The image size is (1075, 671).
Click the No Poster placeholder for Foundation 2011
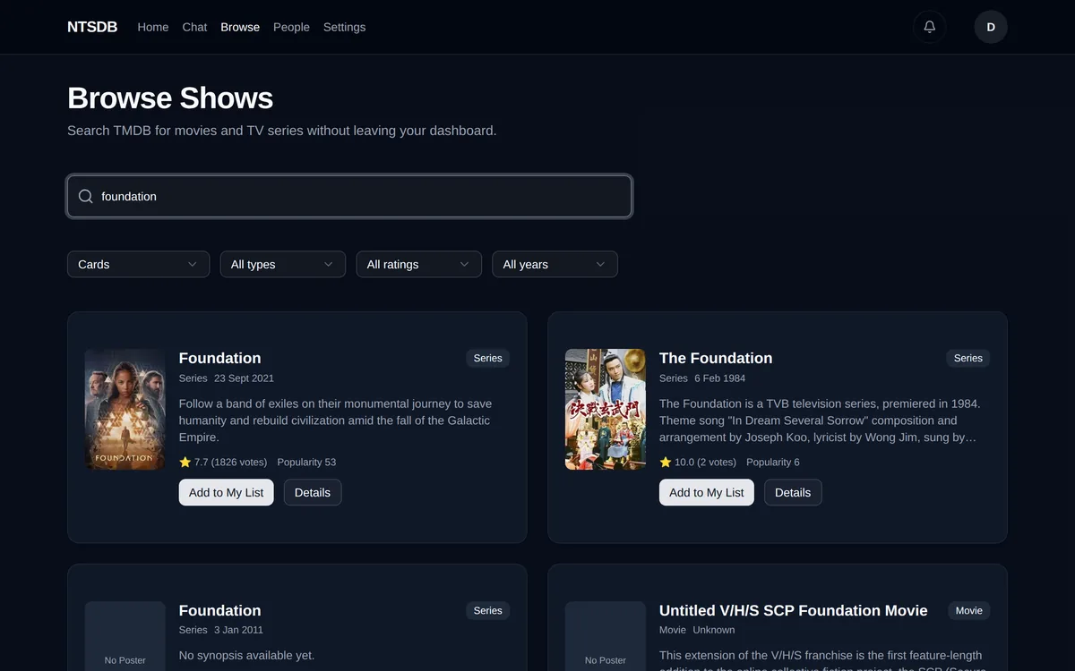(125, 636)
